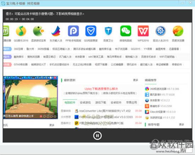195x155 pixels.
Task: Switch to the 电脑软件 tab
Action: click(x=70, y=102)
